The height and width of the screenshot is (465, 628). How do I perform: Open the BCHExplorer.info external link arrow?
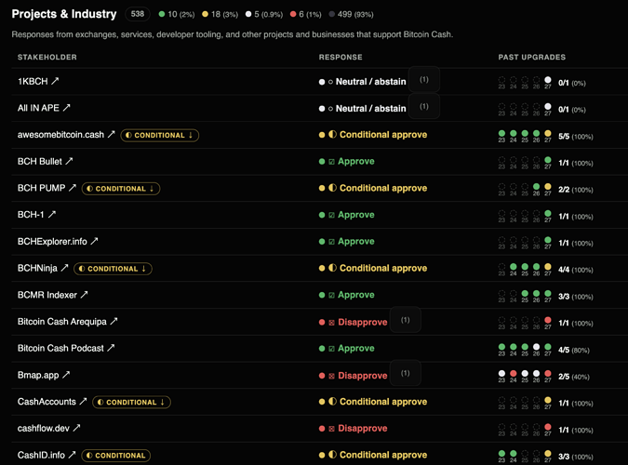(x=94, y=241)
